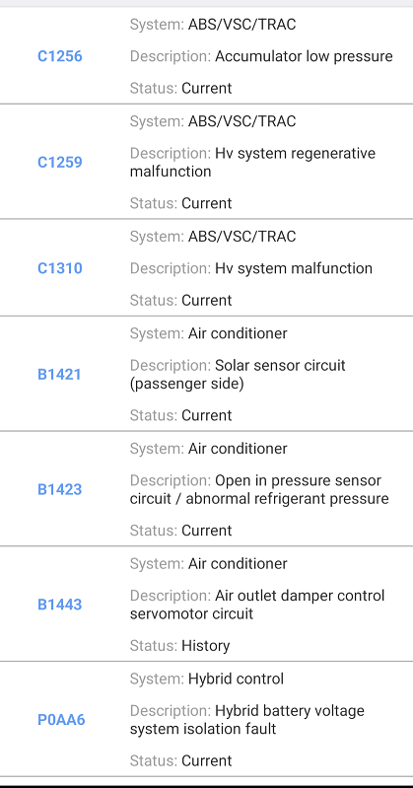The width and height of the screenshot is (413, 788).
Task: Open the C1310 trouble code link
Action: pyautogui.click(x=60, y=268)
